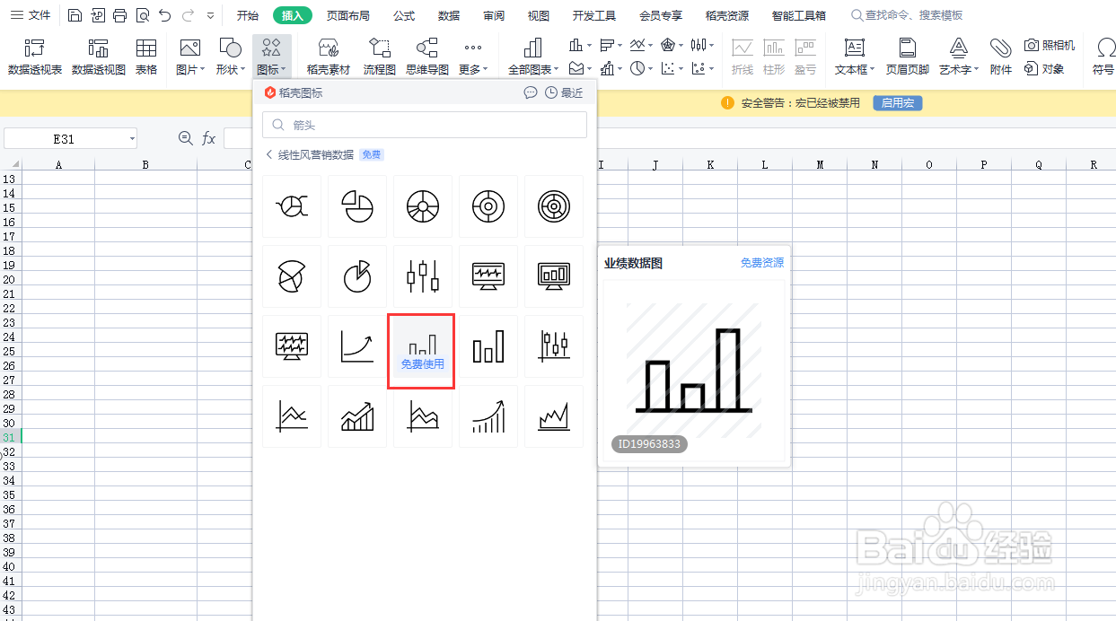Open the name box E31 dropdown

pos(131,138)
